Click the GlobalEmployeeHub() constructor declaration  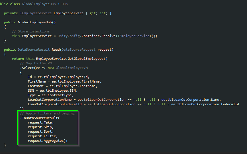point(37,22)
